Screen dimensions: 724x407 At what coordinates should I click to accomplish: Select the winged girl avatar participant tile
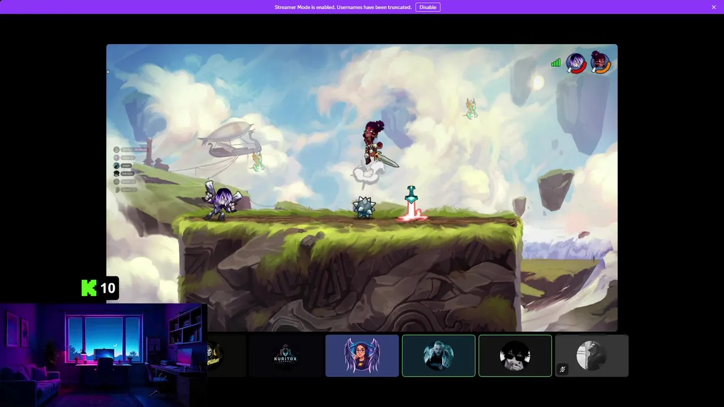362,356
